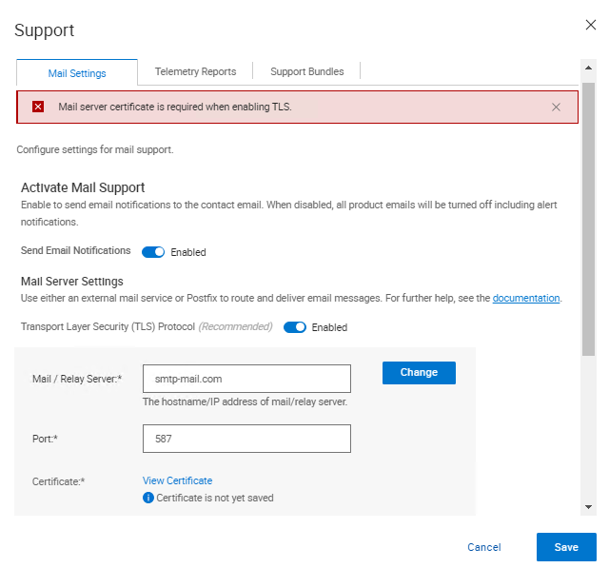Screen dimensions: 609x568
Task: Select the Mail Settings tab
Action: click(x=77, y=73)
